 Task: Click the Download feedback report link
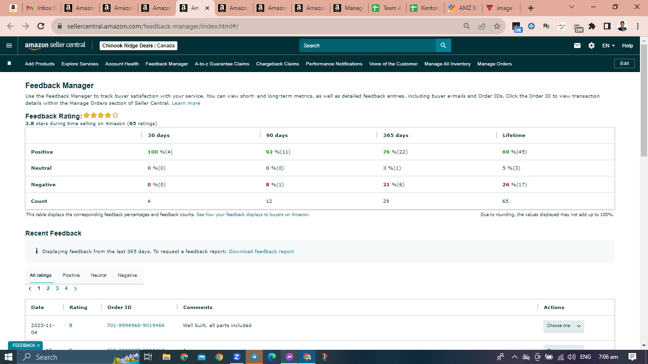click(x=261, y=252)
